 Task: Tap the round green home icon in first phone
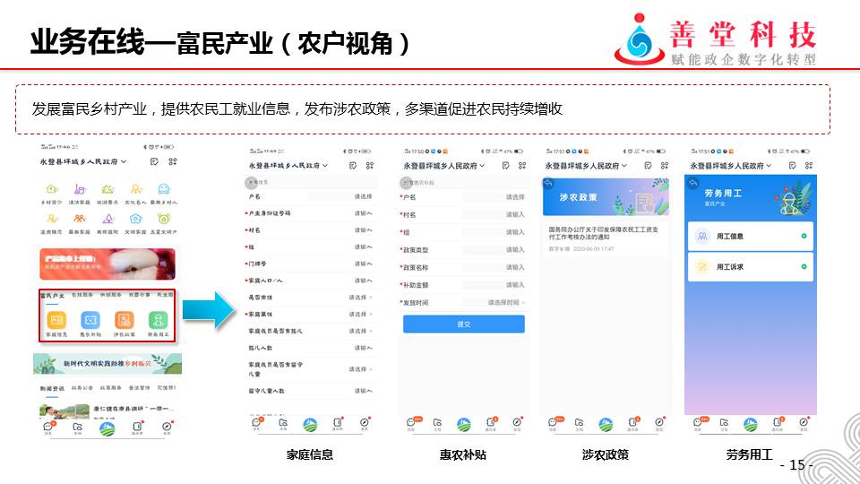(107, 427)
